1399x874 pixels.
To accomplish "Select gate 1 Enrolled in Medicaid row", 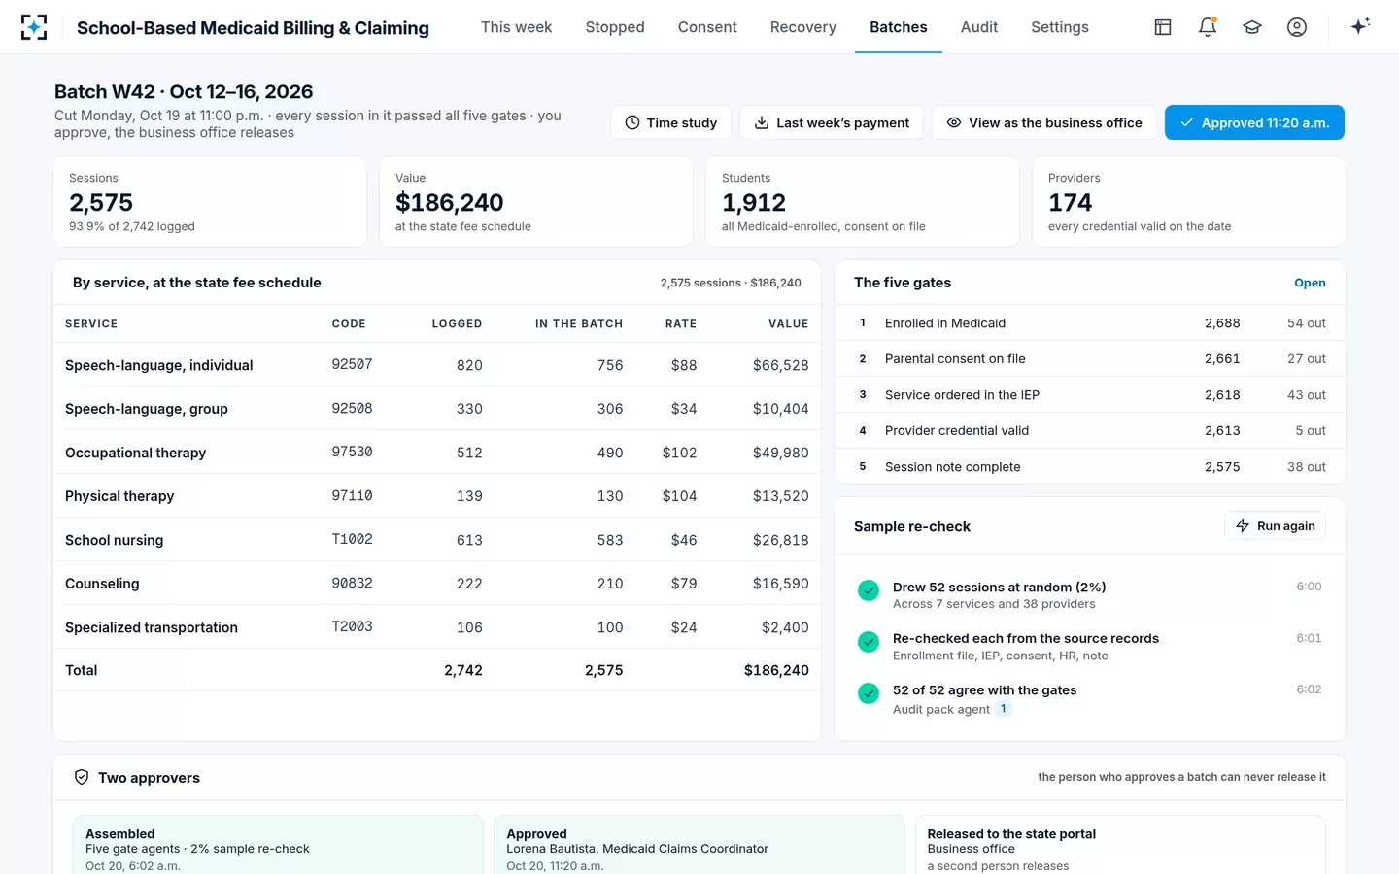I will [x=1090, y=323].
